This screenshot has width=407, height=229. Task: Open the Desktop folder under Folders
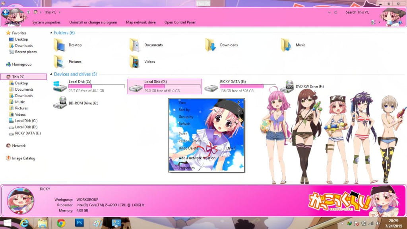[70, 45]
